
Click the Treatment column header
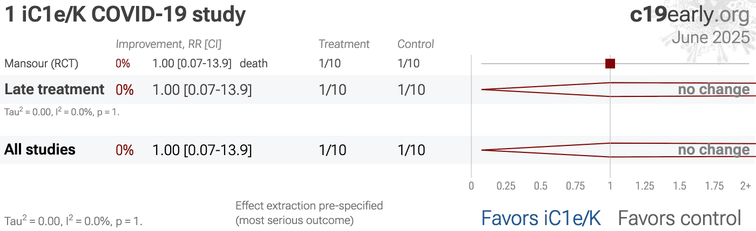tap(344, 44)
